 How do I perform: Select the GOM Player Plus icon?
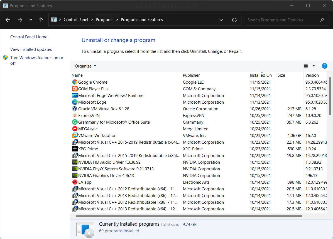click(x=75, y=89)
